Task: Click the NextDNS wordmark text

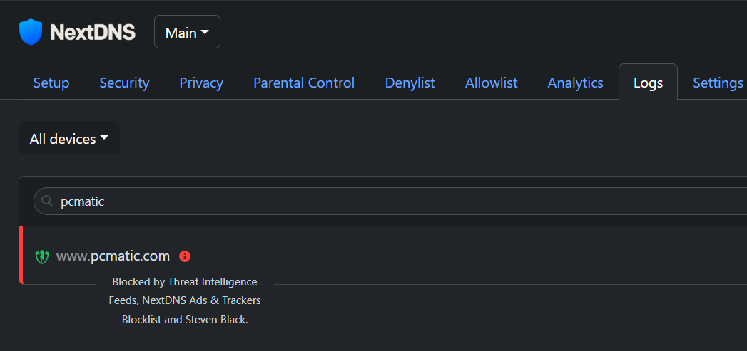Action: (93, 32)
